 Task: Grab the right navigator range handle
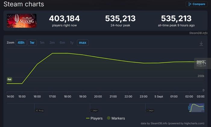point(204,108)
